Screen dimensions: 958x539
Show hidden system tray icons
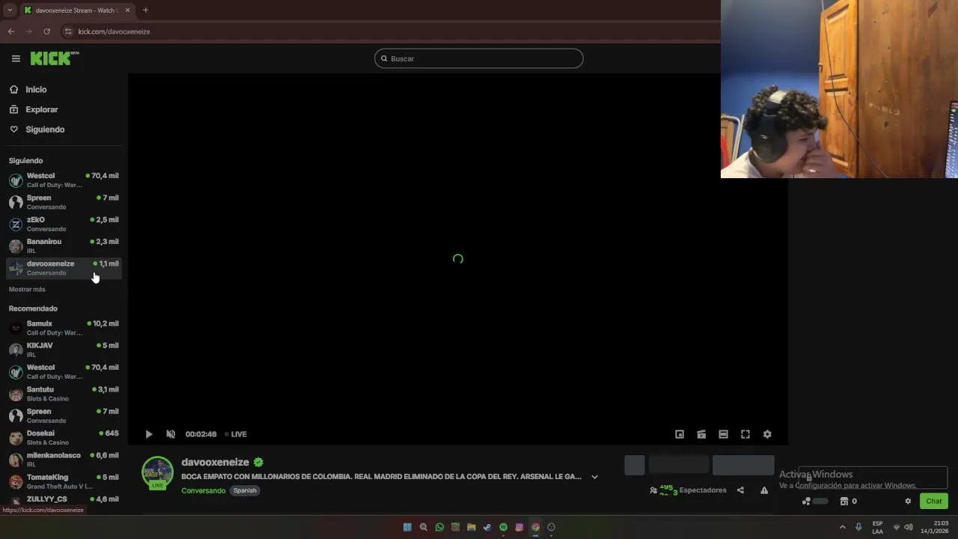pos(842,527)
